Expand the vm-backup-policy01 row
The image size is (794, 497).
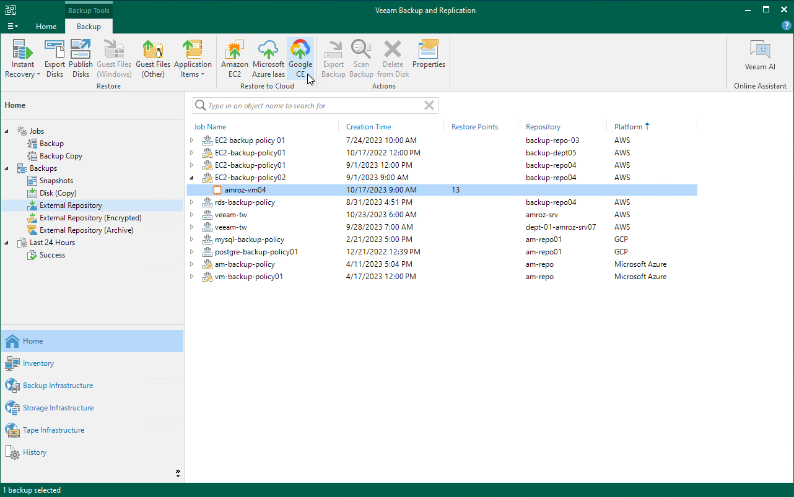click(192, 277)
